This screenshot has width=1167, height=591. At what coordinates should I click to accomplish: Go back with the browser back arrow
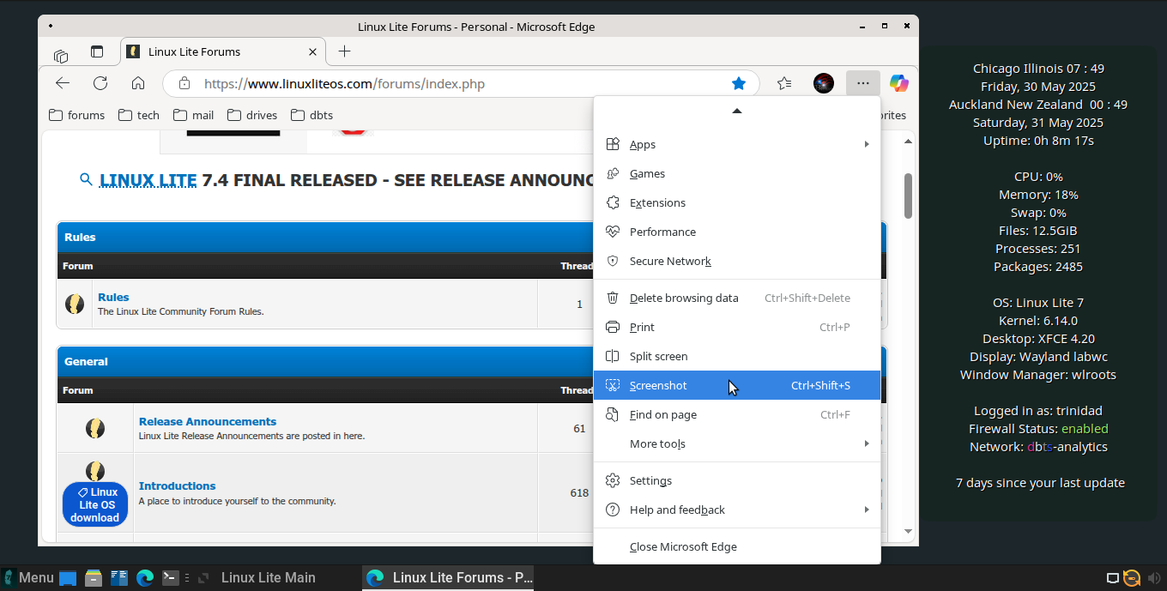click(63, 83)
